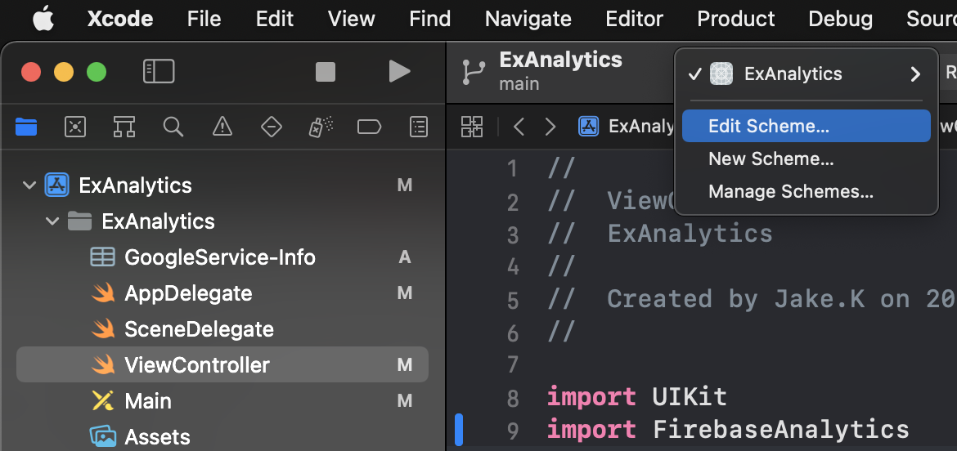Screen dimensions: 957x451
Task: Go back in editor history
Action: (519, 127)
